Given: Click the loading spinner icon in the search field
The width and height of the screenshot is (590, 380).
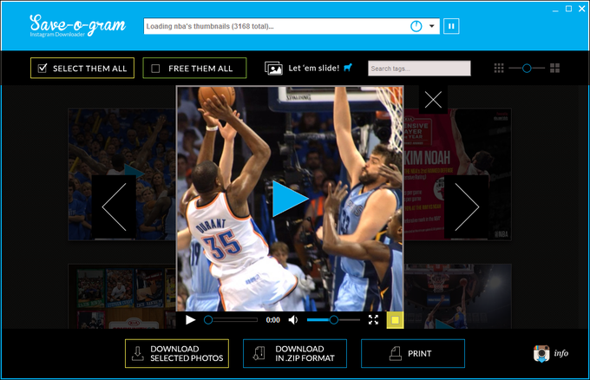Looking at the screenshot, I should [416, 26].
